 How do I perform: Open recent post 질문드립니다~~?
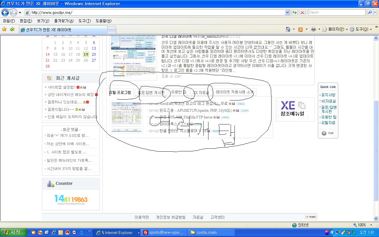(61, 109)
